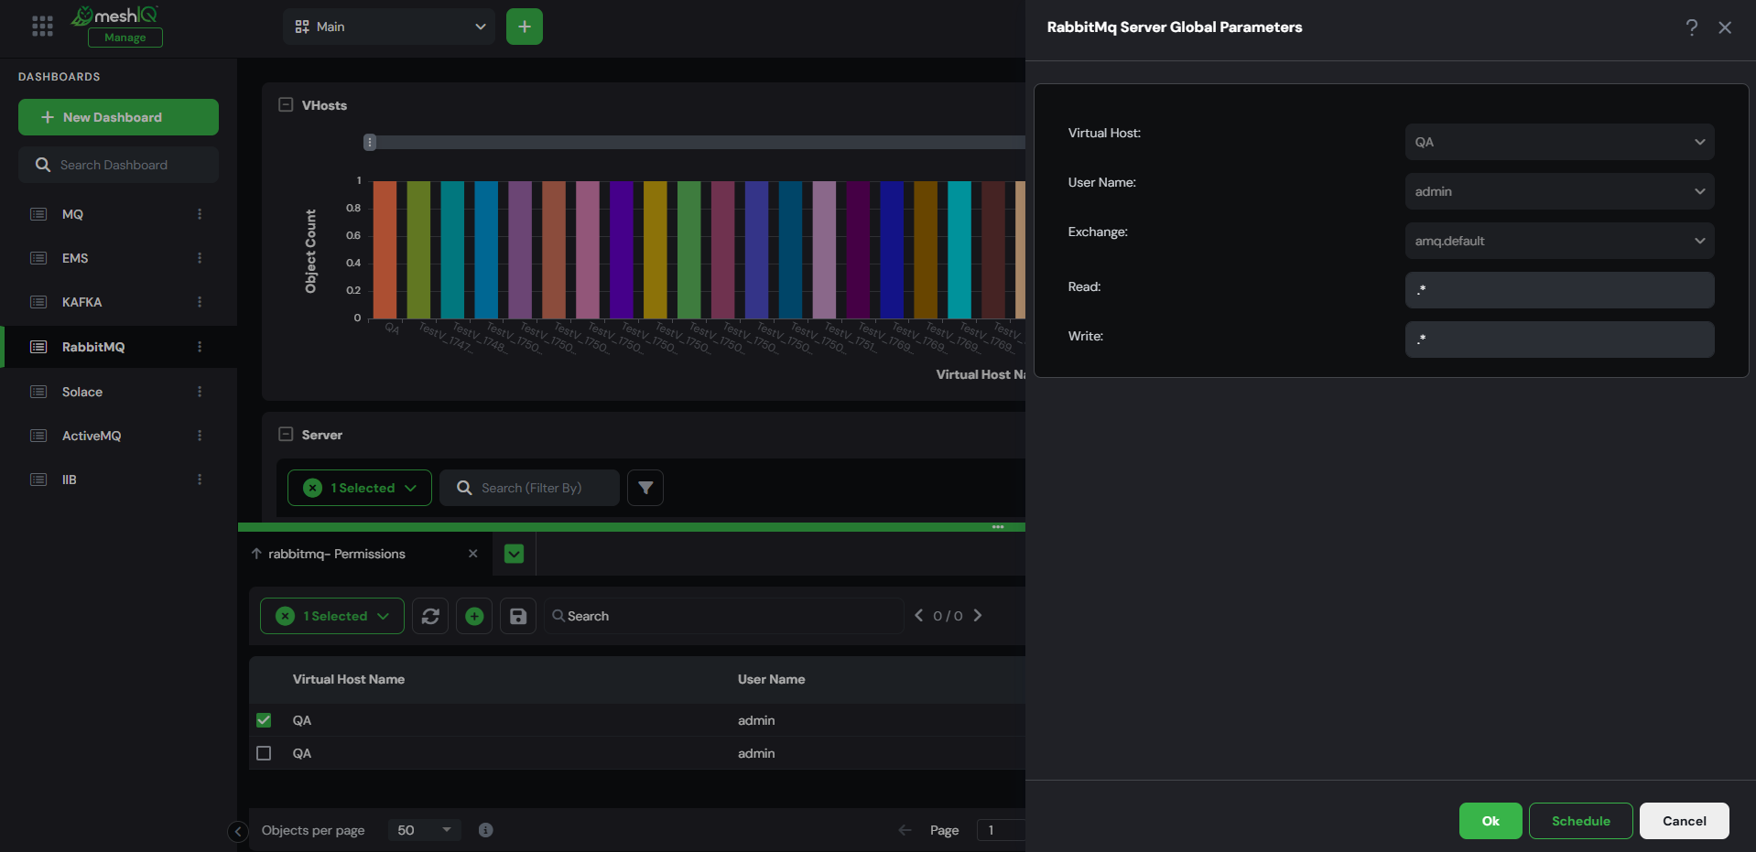The width and height of the screenshot is (1756, 852).
Task: Click the three-dot resize handle on green bar
Action: [x=998, y=527]
